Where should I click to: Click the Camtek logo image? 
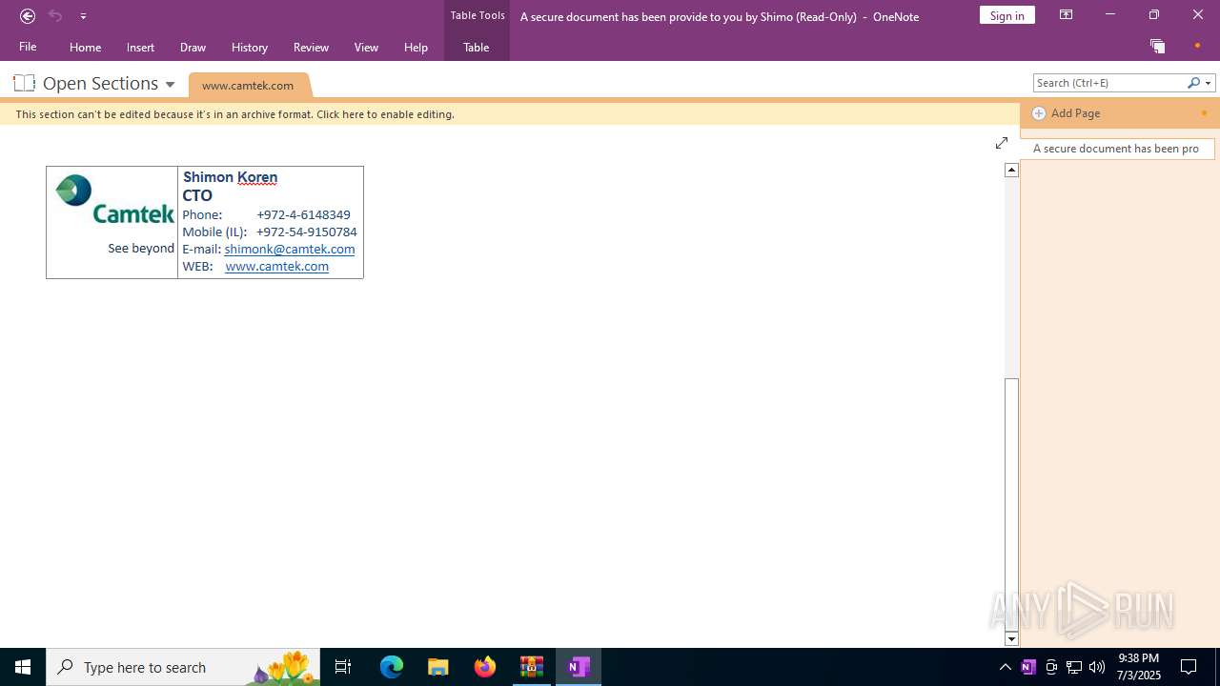coord(114,199)
